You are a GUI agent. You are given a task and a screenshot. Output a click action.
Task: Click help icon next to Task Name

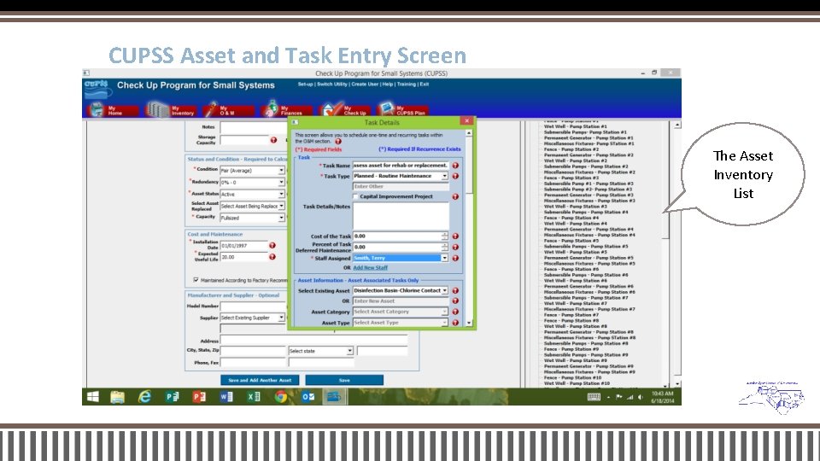[x=455, y=165]
